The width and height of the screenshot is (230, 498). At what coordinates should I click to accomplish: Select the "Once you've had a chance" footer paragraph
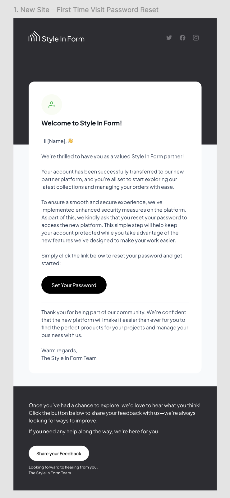tap(114, 413)
